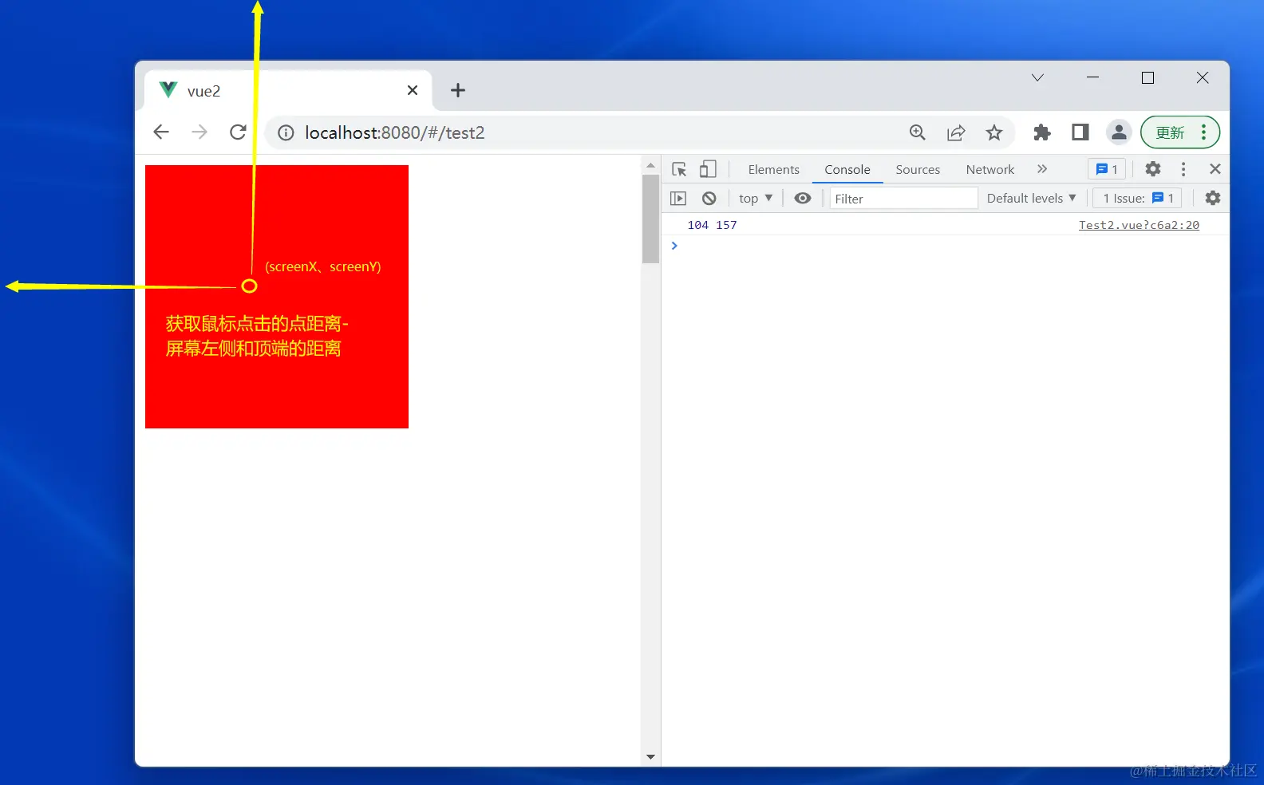
Task: Close the DevTools panel
Action: (1215, 169)
